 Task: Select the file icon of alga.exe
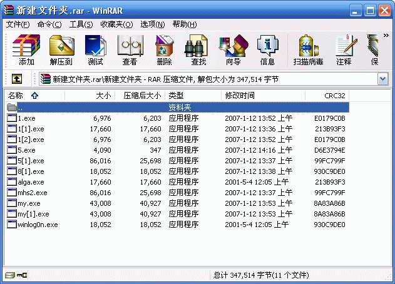(x=12, y=181)
